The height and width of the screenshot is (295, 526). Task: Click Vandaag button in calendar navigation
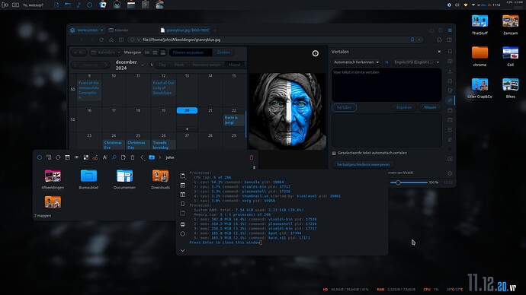tap(90, 65)
